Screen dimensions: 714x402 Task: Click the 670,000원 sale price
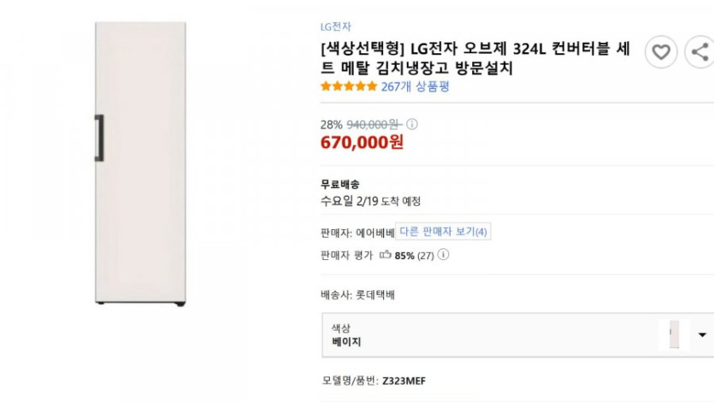[362, 143]
